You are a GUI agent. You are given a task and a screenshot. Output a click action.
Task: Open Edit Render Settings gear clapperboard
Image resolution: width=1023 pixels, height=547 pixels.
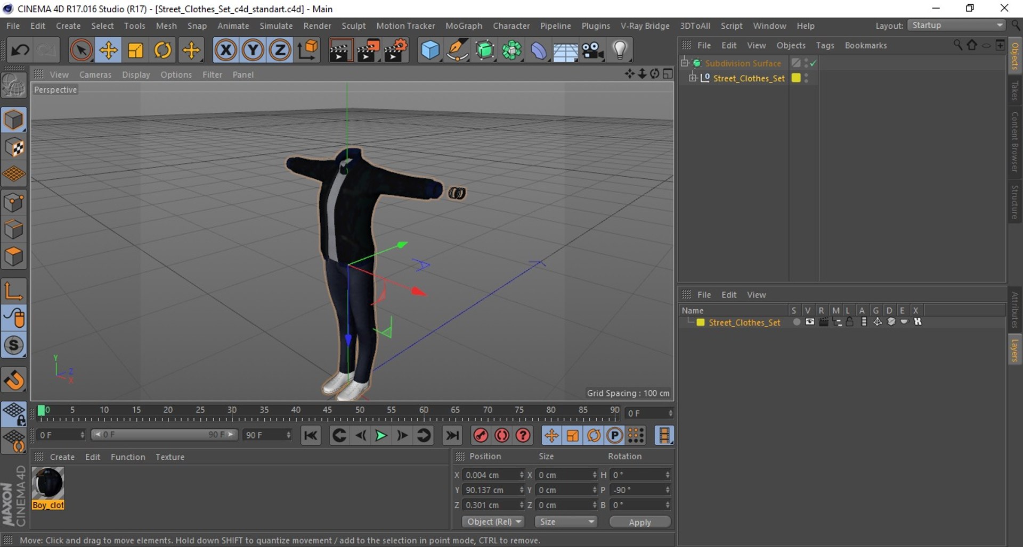pos(395,50)
